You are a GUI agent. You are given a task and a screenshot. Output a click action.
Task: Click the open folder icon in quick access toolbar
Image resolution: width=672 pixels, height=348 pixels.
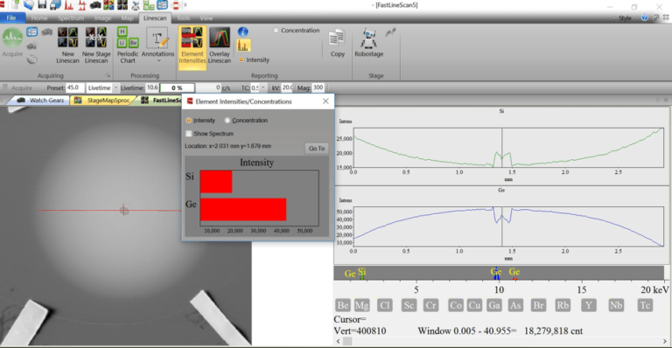pos(29,5)
